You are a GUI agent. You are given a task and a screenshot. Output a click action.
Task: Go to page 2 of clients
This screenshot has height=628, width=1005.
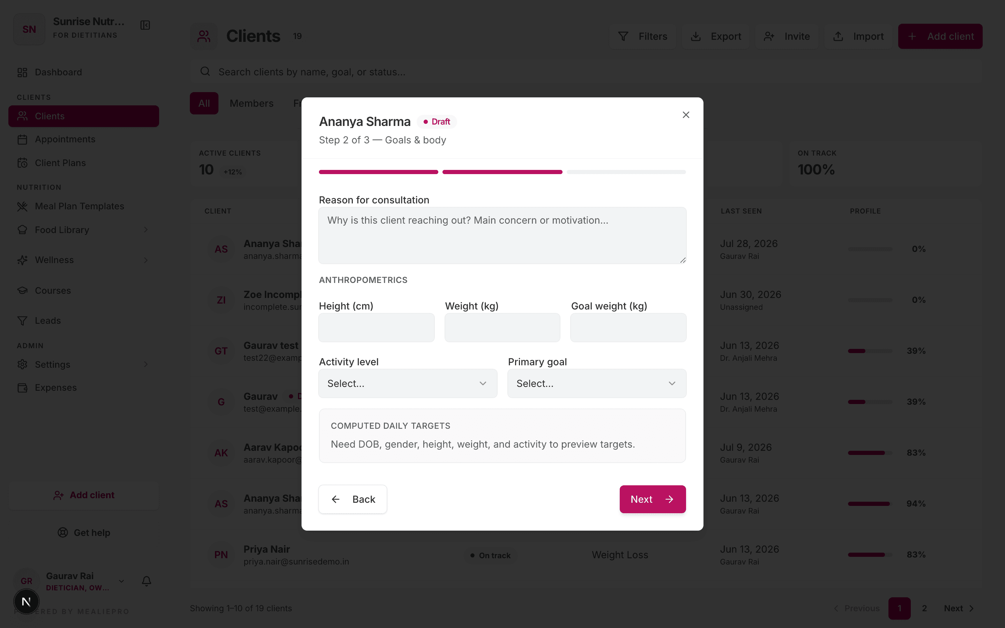924,608
